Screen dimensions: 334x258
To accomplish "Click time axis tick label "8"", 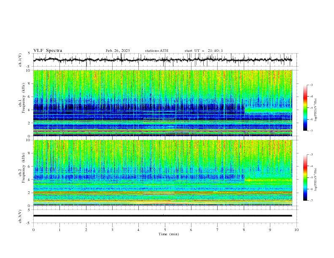I will click(x=244, y=230).
